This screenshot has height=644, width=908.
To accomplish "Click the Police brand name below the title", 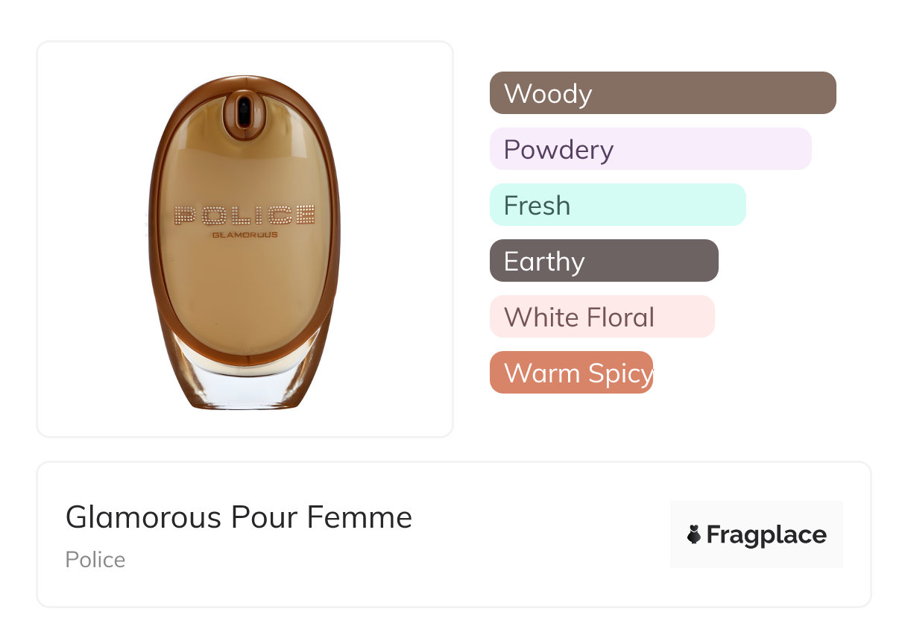I will 95,560.
